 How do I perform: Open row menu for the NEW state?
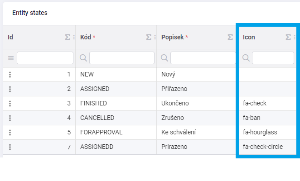pos(10,75)
